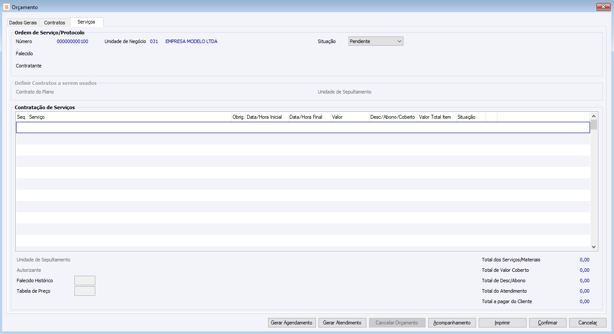Click the Valor Total Item column header
Viewport: 614px width, 334px height.
point(437,117)
